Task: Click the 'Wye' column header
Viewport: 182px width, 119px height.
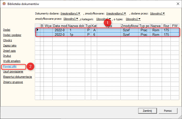Action: tap(48, 26)
